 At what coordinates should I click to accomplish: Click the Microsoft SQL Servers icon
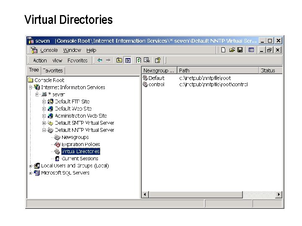37,173
